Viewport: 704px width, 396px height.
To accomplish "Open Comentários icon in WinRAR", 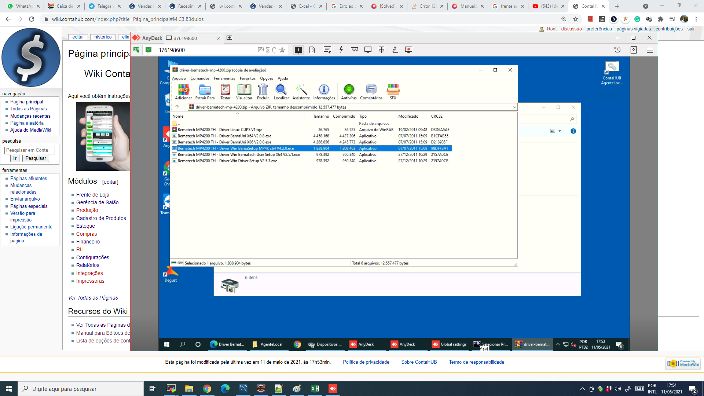I will point(371,92).
